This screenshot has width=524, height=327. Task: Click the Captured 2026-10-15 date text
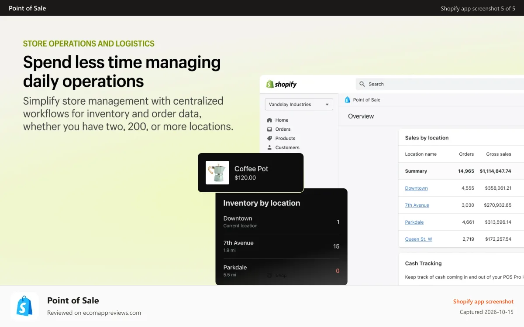pyautogui.click(x=486, y=312)
